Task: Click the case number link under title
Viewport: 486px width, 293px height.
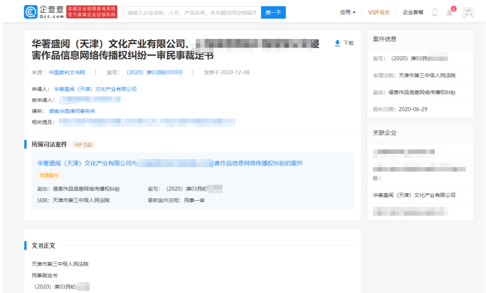Action: 154,73
